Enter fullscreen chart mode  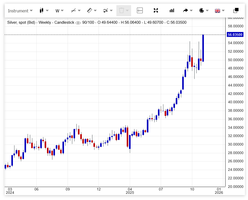156,11
